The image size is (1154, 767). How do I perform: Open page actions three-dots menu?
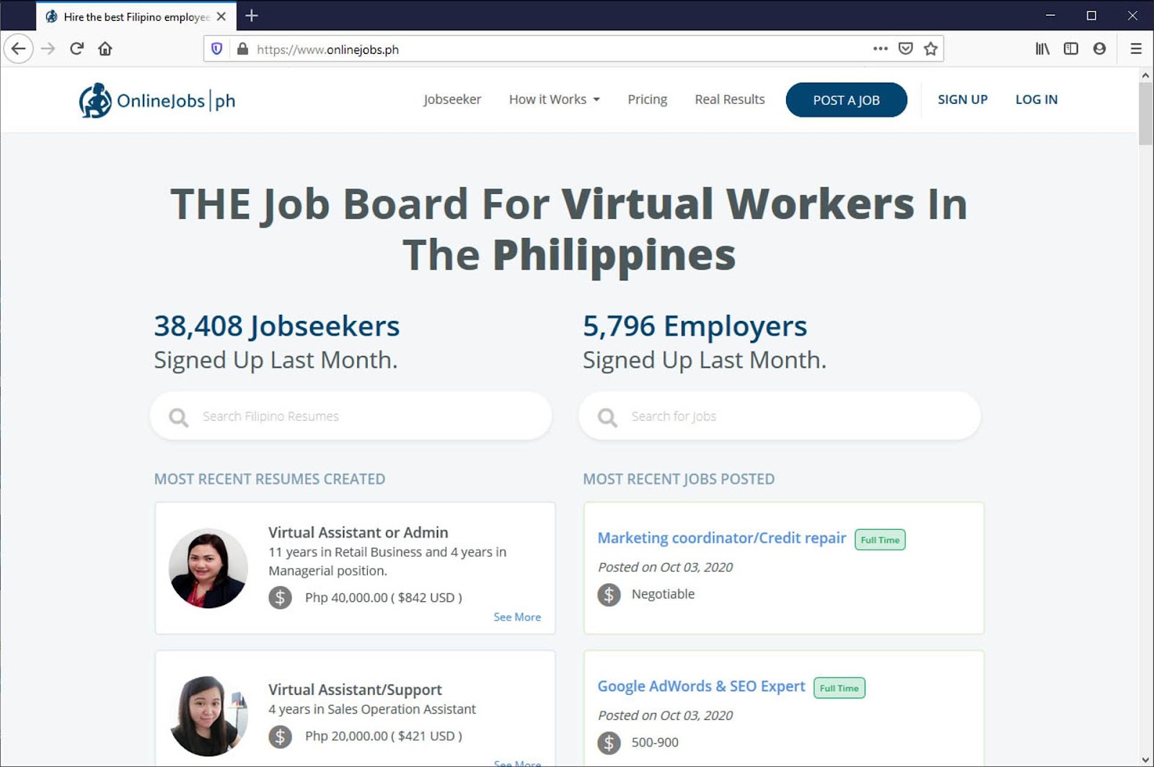pos(880,49)
